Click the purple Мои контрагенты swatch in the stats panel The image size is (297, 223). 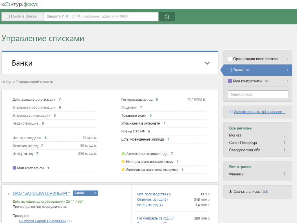[14, 168]
